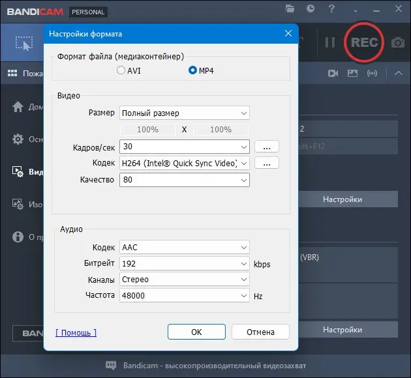
Task: Click the width 100% size field
Action: point(148,129)
